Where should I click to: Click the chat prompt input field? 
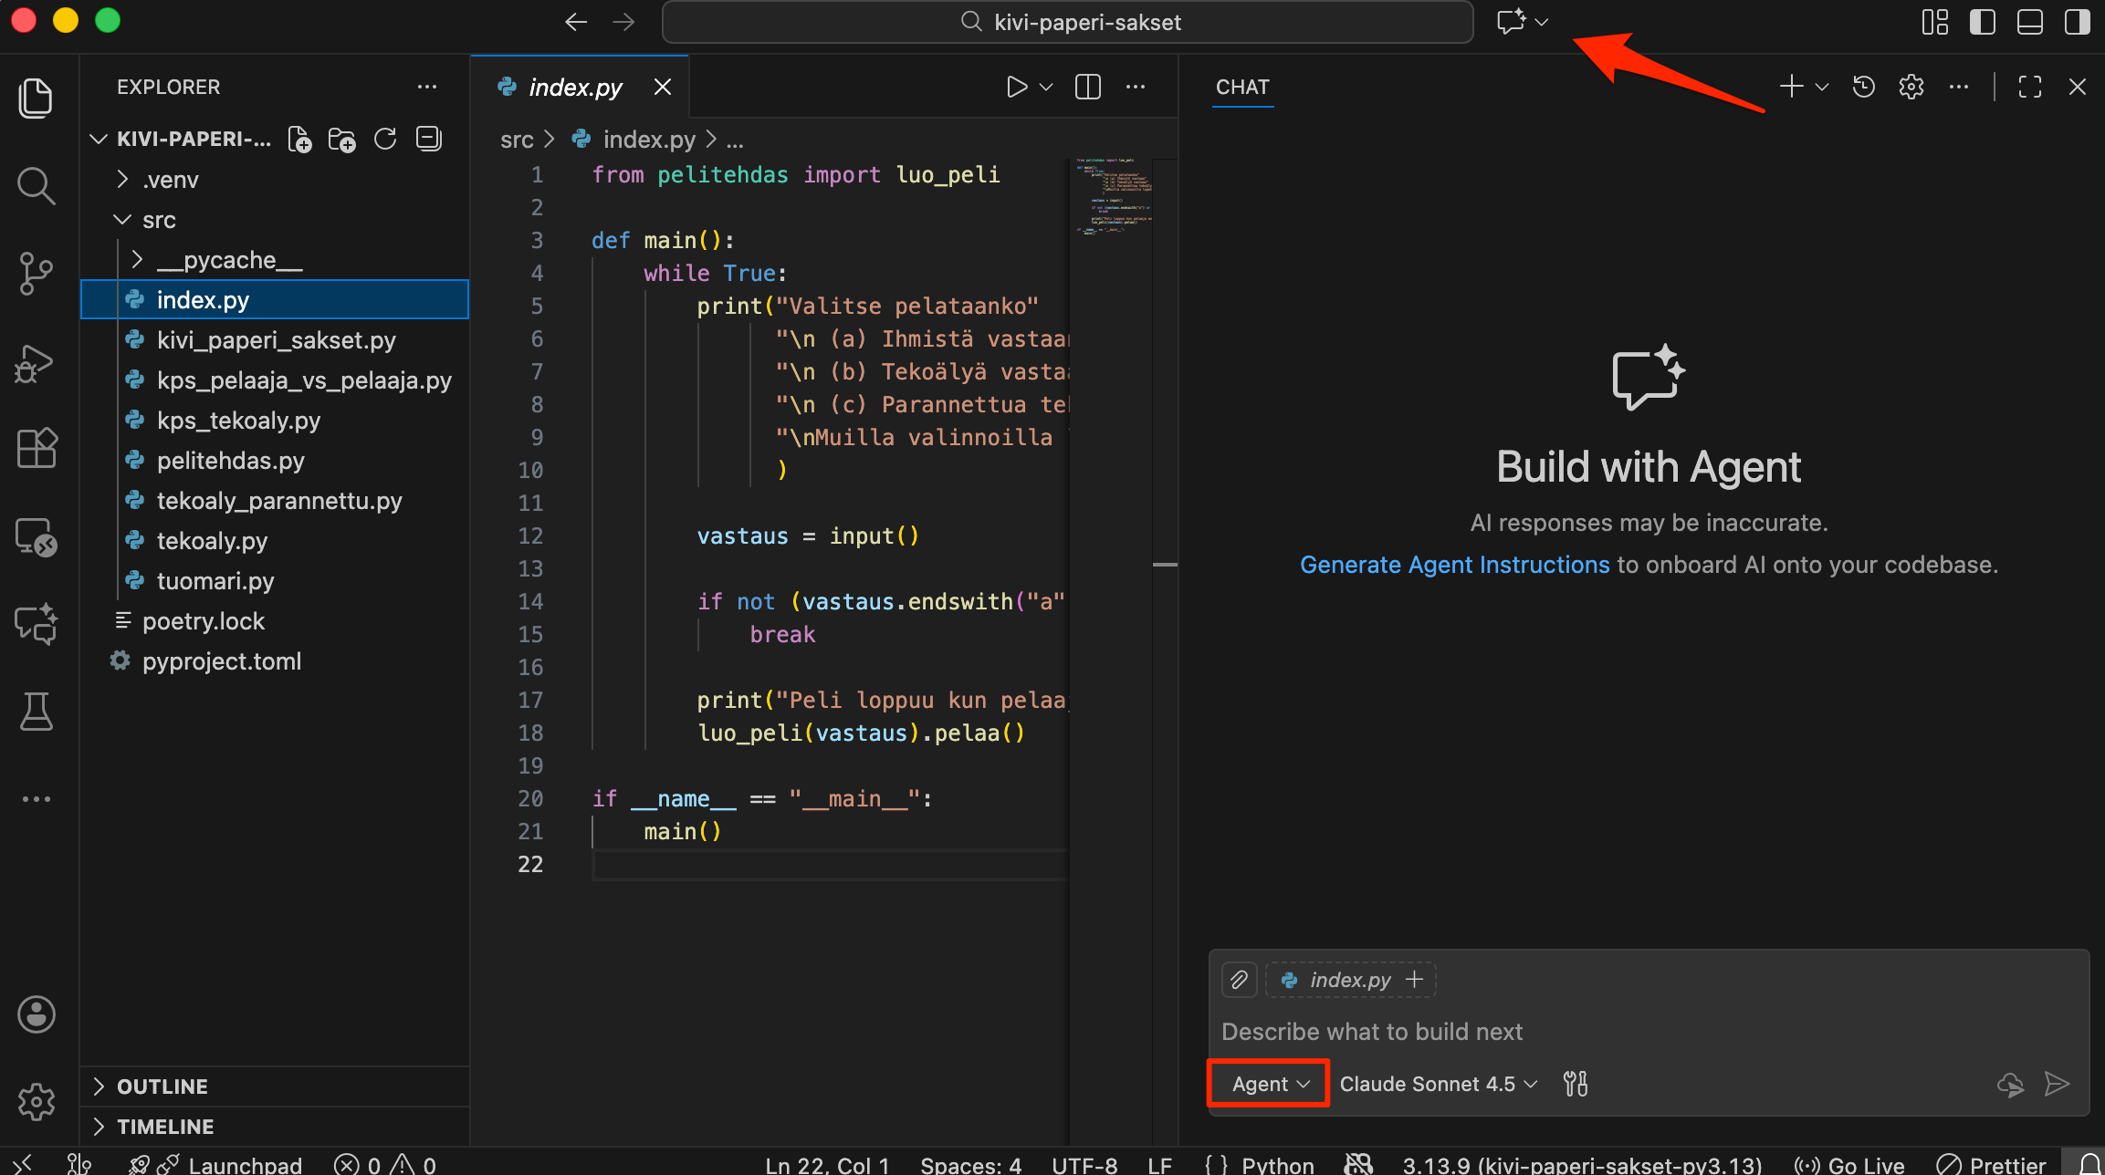[1597, 1032]
